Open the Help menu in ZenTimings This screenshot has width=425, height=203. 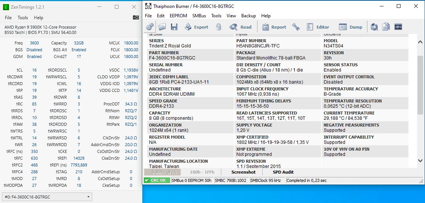pos(38,18)
